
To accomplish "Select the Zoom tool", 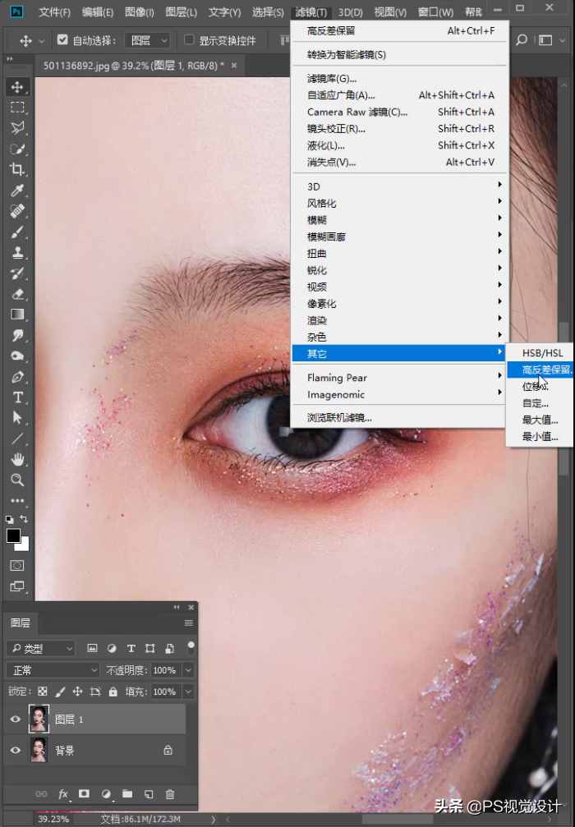I will pyautogui.click(x=17, y=480).
